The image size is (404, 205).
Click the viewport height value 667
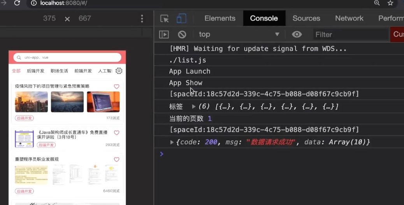(x=85, y=18)
